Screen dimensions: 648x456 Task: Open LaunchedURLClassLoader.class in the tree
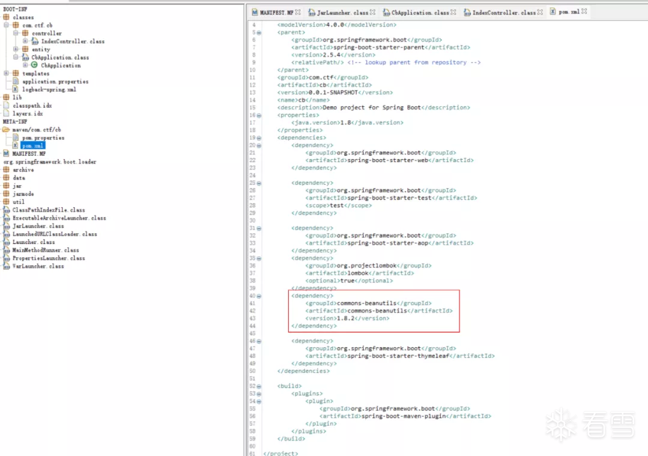[x=55, y=234]
